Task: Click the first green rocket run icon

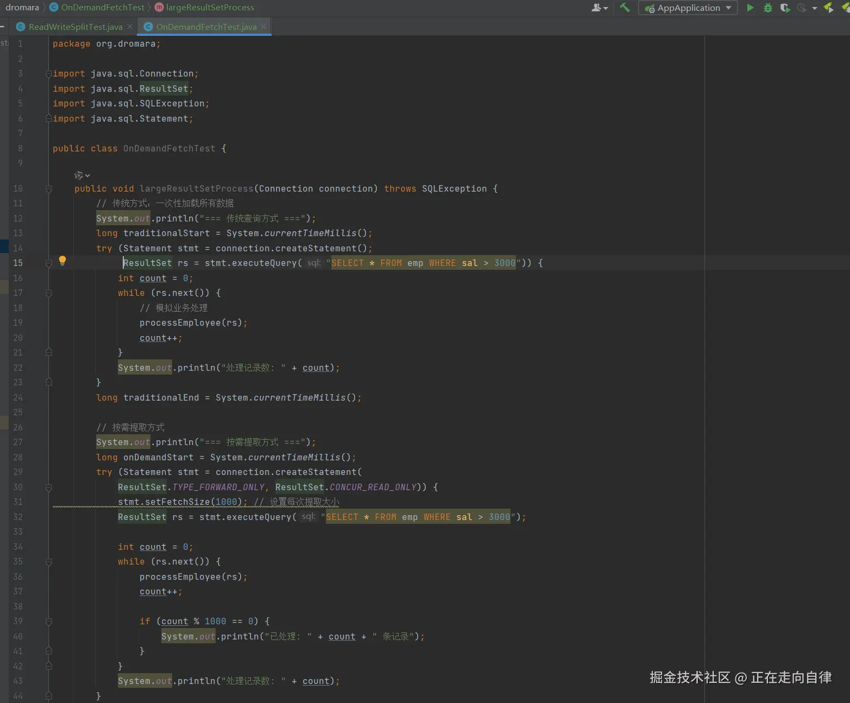Action: [x=828, y=8]
